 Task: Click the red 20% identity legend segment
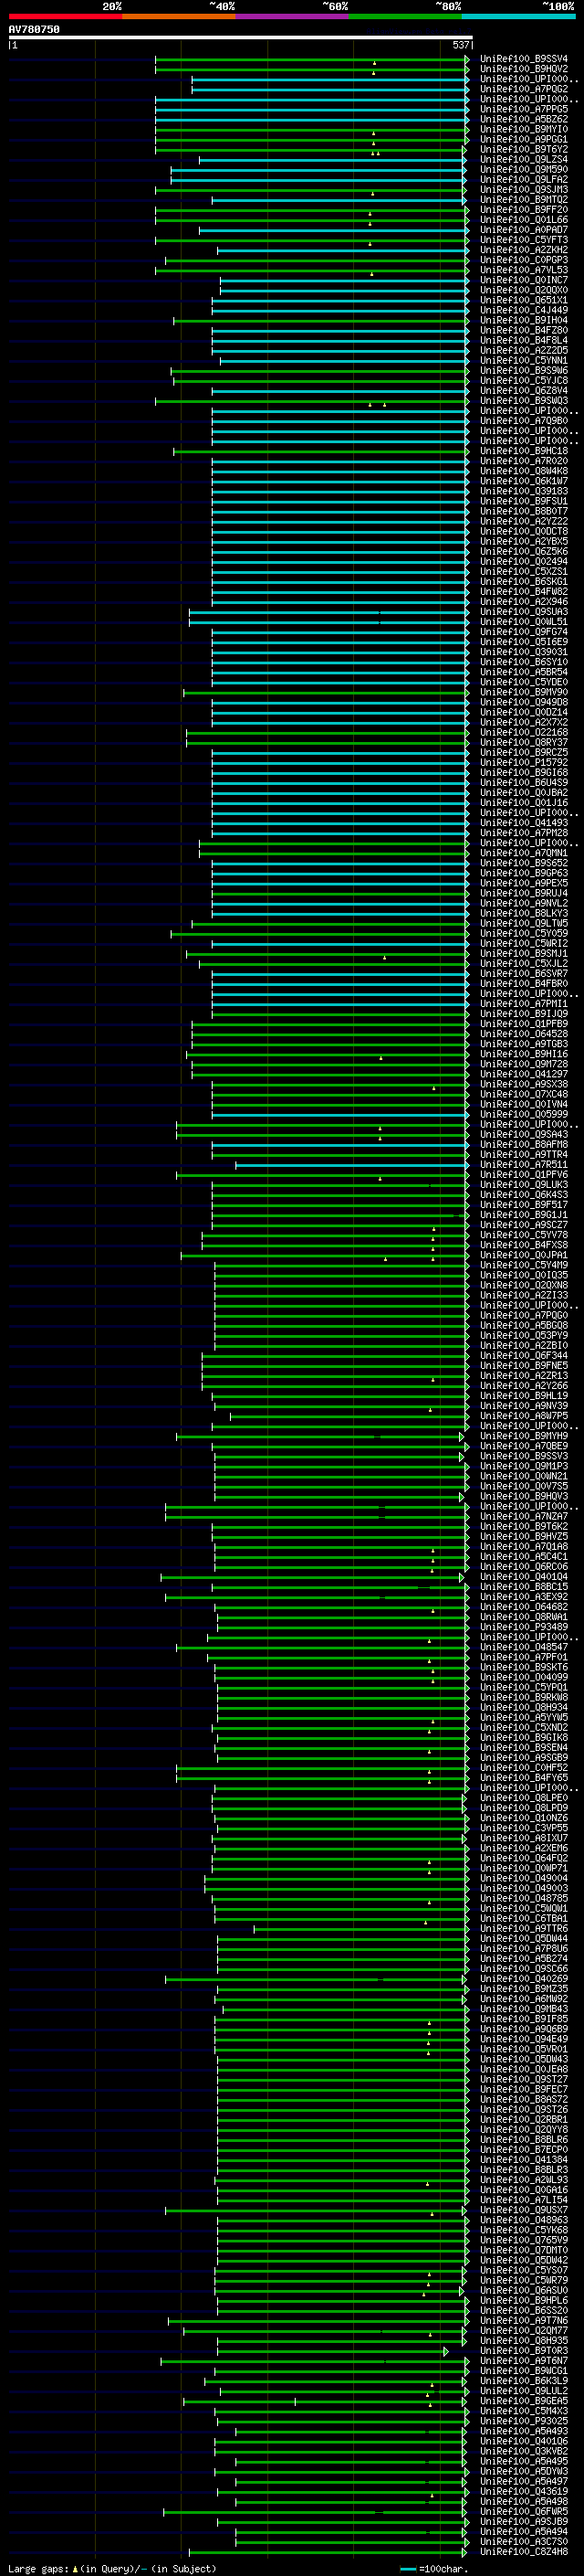point(65,16)
